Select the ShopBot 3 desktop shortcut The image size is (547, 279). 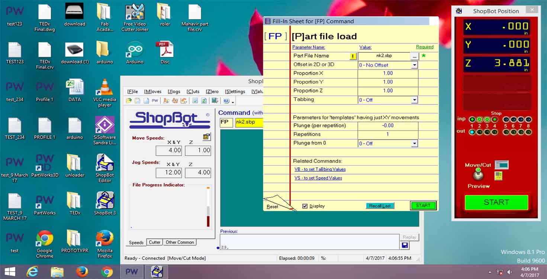[105, 203]
